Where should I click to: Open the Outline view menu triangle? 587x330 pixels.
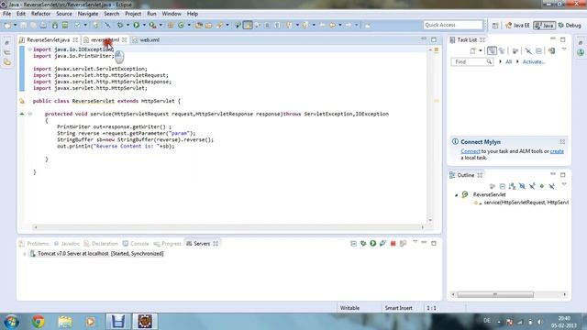coord(564,184)
